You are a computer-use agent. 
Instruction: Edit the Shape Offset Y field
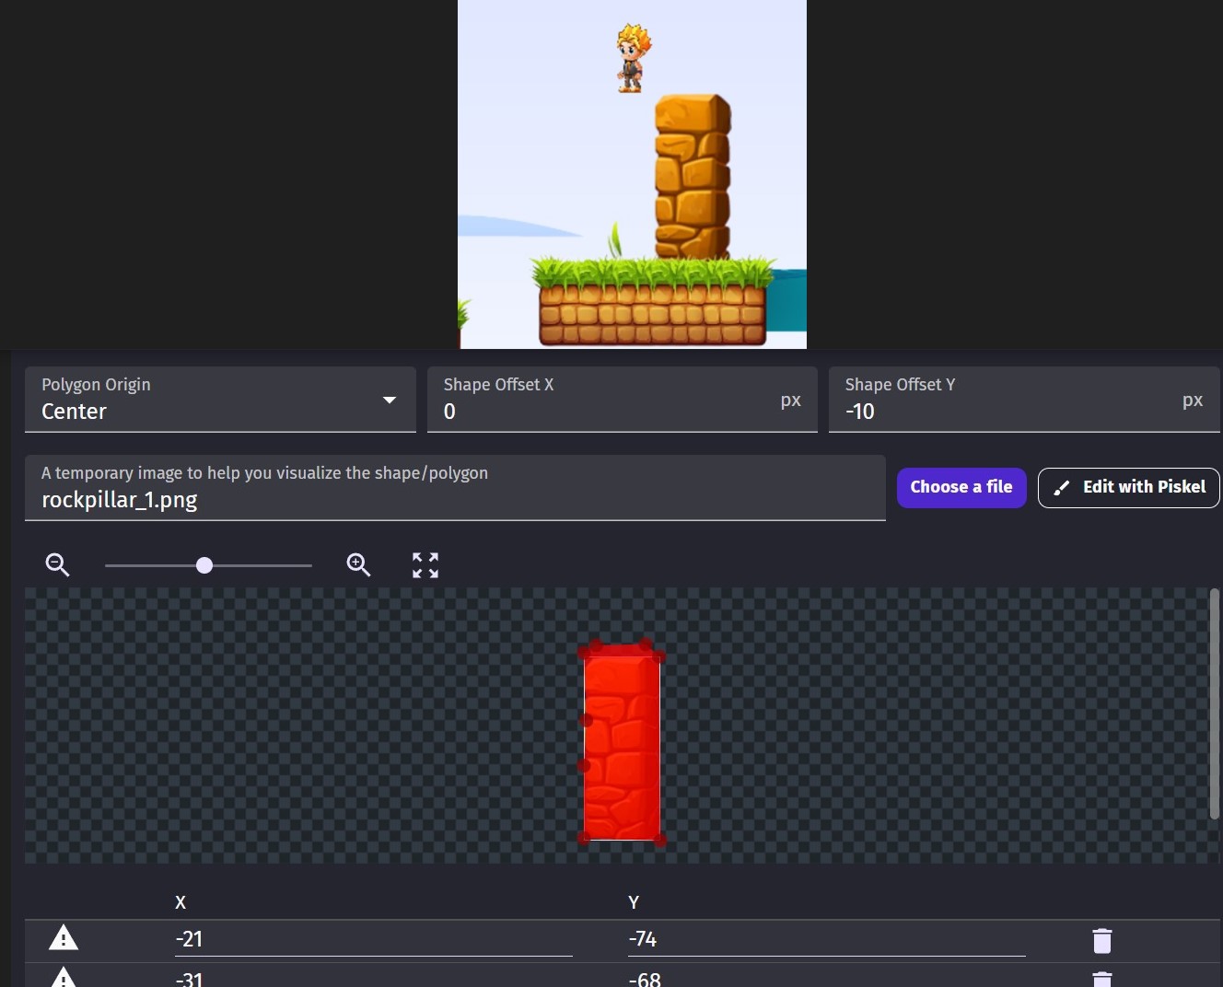(x=1024, y=400)
